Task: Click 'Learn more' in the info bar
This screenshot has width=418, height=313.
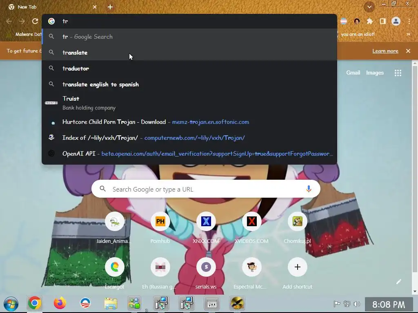Action: pos(385,51)
